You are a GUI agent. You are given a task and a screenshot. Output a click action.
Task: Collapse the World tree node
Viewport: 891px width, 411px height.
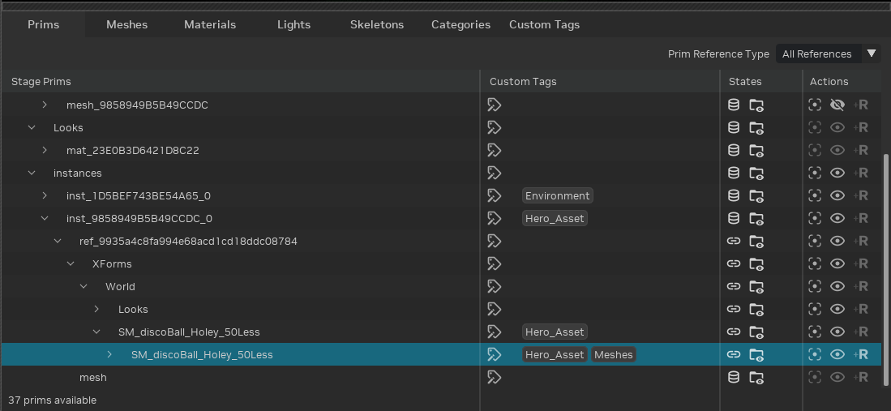(84, 286)
